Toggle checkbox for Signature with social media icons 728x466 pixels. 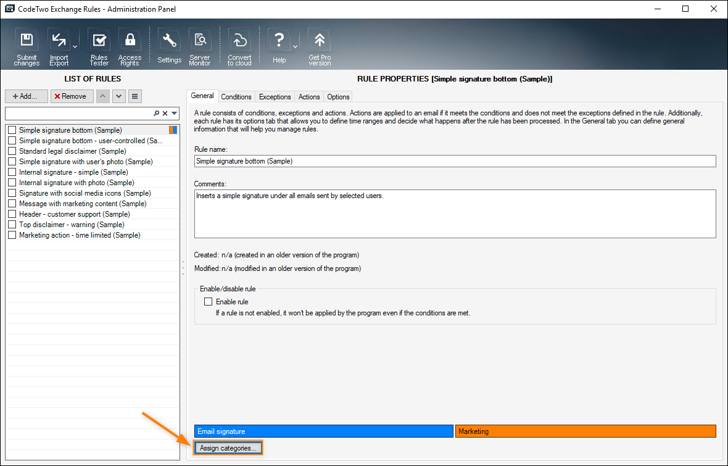click(x=12, y=193)
